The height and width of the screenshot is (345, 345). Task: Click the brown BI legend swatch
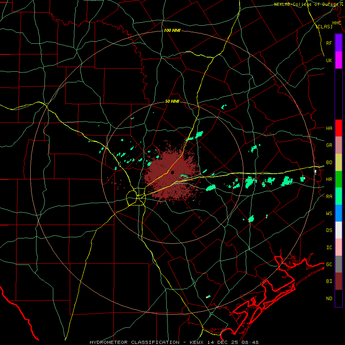338,281
